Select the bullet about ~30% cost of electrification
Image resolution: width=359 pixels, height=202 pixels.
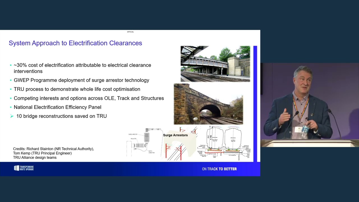click(x=82, y=68)
